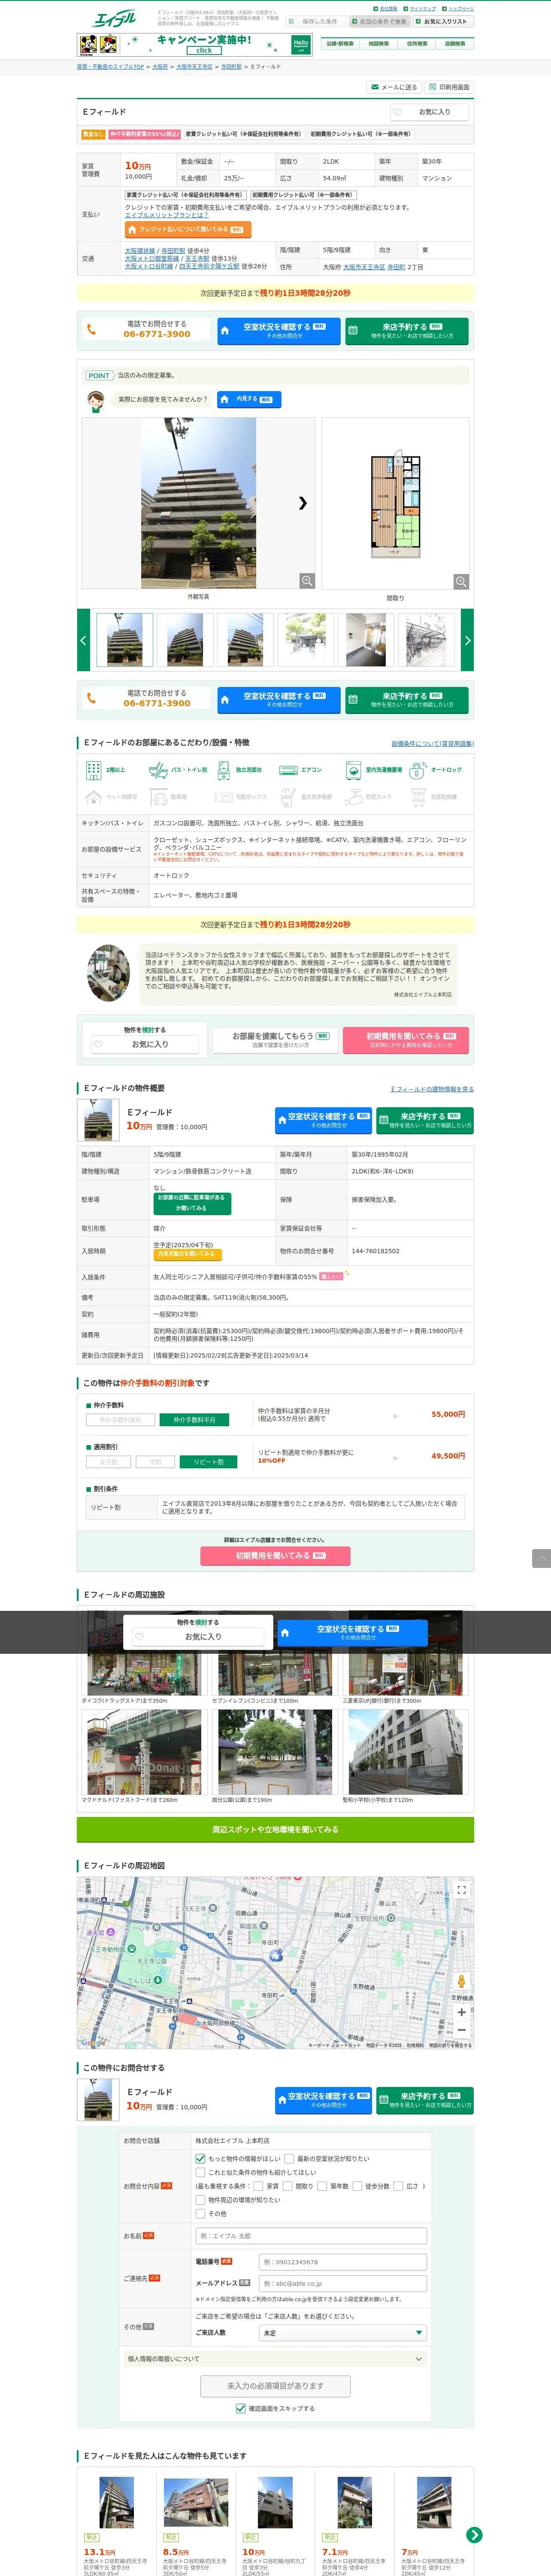Click Eフィールドの建物情報を見る link

(432, 1089)
